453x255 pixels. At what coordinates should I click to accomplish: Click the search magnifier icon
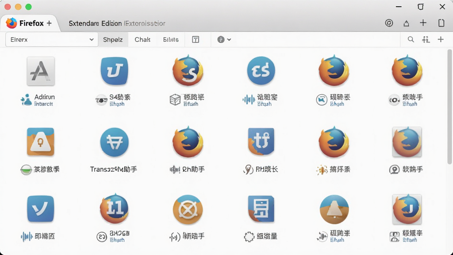click(411, 39)
